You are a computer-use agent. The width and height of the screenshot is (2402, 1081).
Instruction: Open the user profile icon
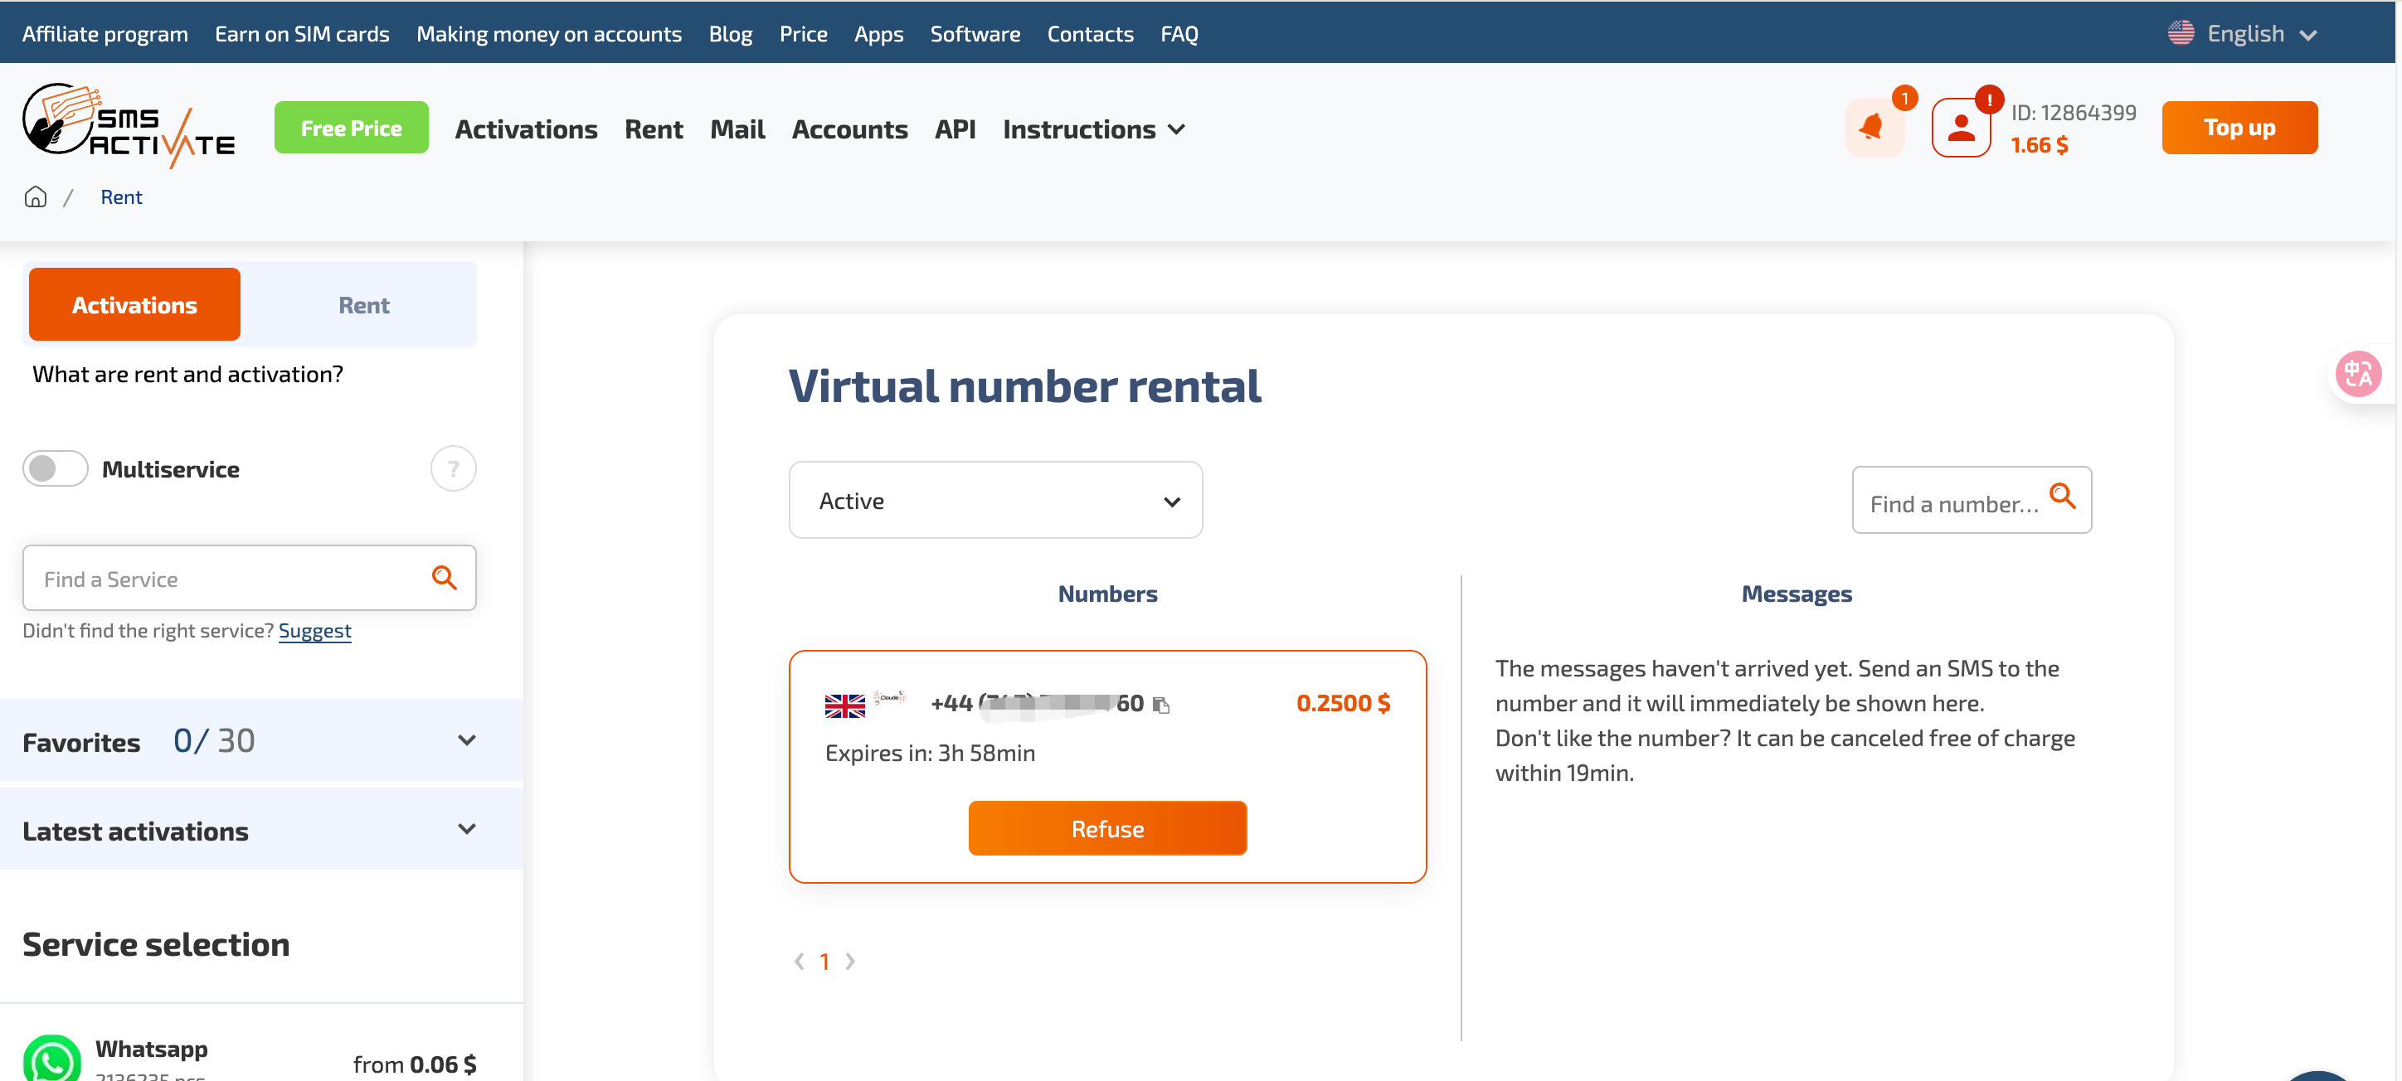[x=1961, y=128]
